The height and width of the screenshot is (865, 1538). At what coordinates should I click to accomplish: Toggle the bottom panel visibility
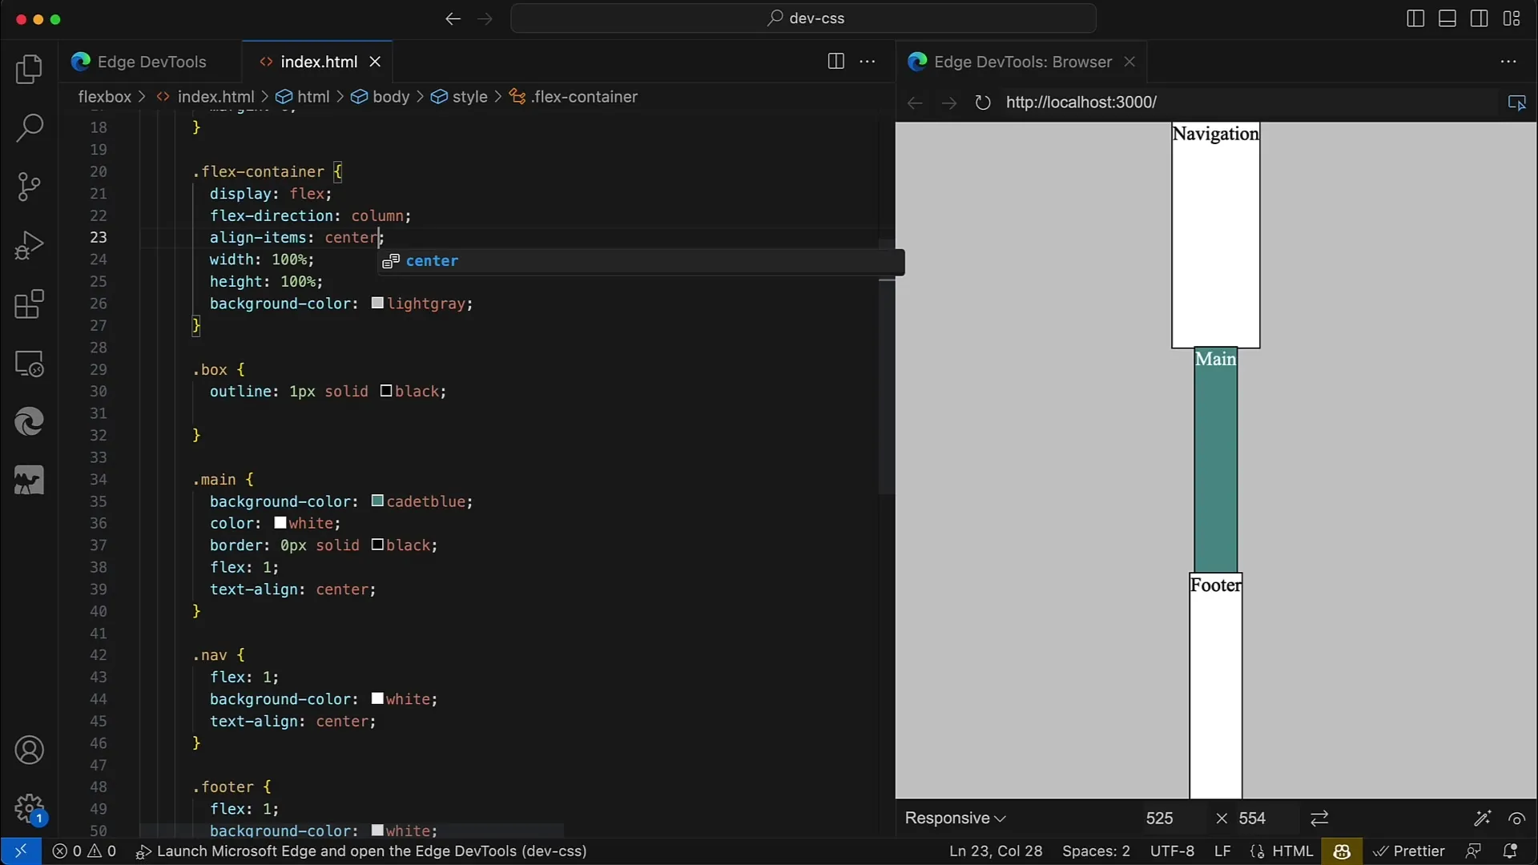click(1447, 18)
